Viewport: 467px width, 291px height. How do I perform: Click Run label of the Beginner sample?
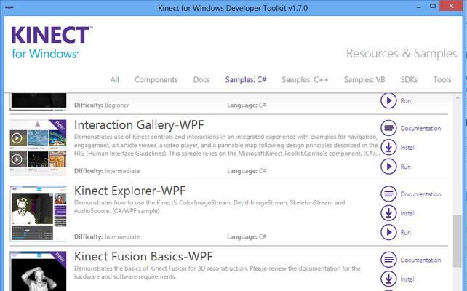click(405, 101)
